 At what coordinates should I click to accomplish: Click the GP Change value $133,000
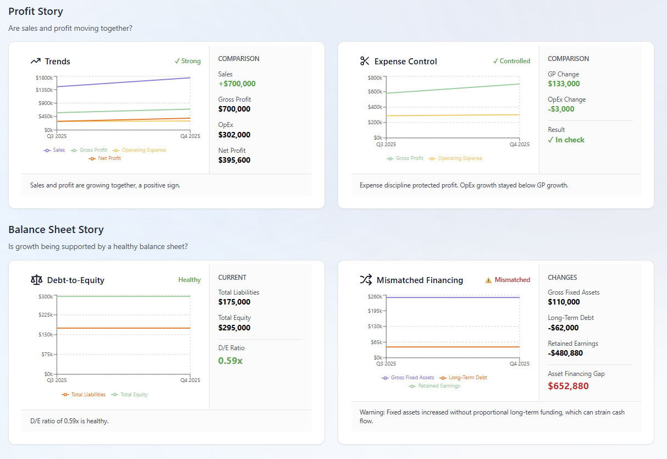(564, 84)
